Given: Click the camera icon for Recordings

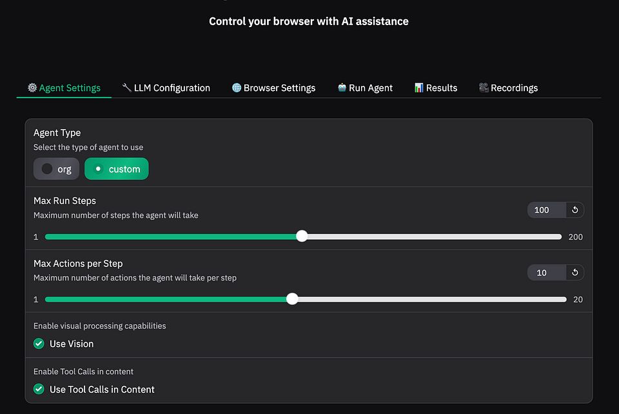Looking at the screenshot, I should click(x=484, y=88).
